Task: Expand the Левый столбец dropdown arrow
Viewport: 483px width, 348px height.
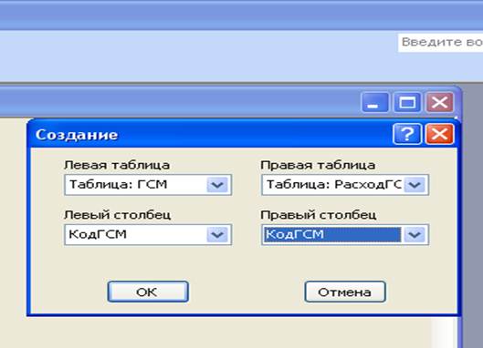Action: (217, 234)
